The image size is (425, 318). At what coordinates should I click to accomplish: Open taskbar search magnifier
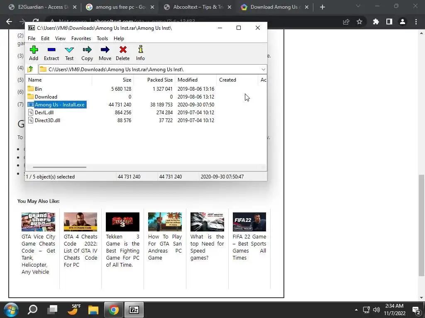click(x=32, y=310)
